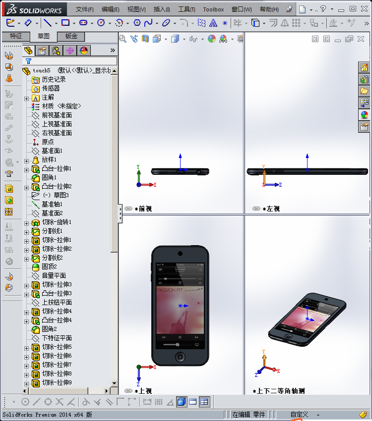372x421 pixels.
Task: Open the 文件(F) menu
Action: point(84,9)
